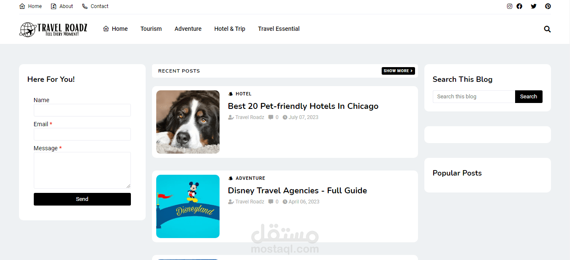Click the clock icon next to April 06, 2023
The width and height of the screenshot is (570, 260).
coord(285,202)
